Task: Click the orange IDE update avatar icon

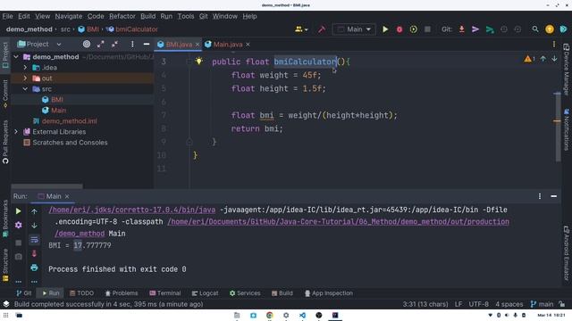Action: (x=550, y=29)
